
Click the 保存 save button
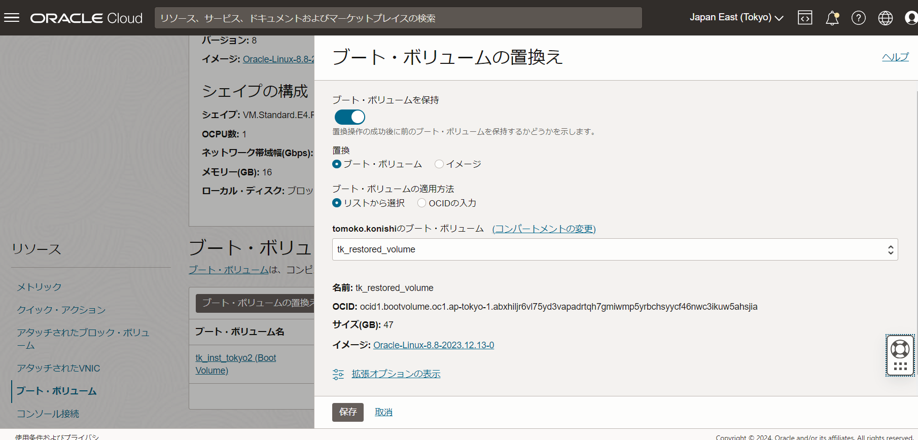pos(348,412)
